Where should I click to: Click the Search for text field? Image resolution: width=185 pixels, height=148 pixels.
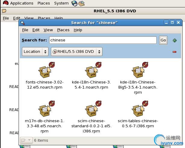click(103, 40)
